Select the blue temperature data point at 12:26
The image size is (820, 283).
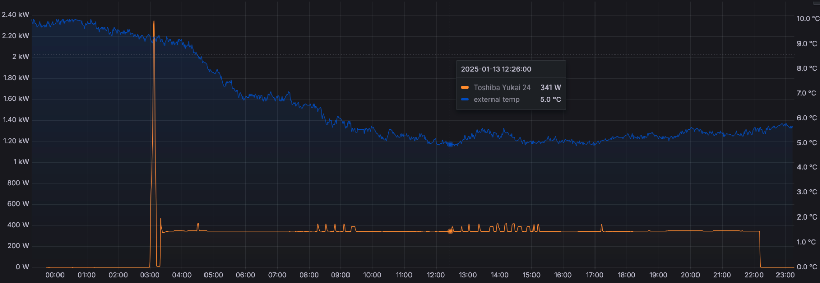pyautogui.click(x=450, y=145)
